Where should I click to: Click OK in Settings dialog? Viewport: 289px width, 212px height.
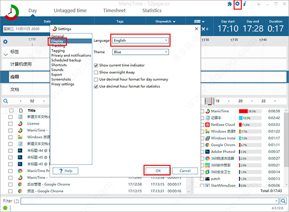[158, 171]
